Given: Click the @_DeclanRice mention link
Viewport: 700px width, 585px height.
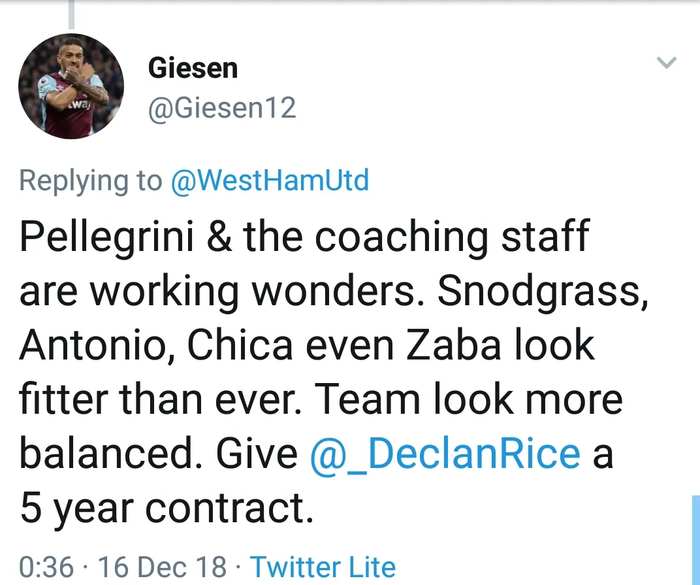Looking at the screenshot, I should coord(445,454).
